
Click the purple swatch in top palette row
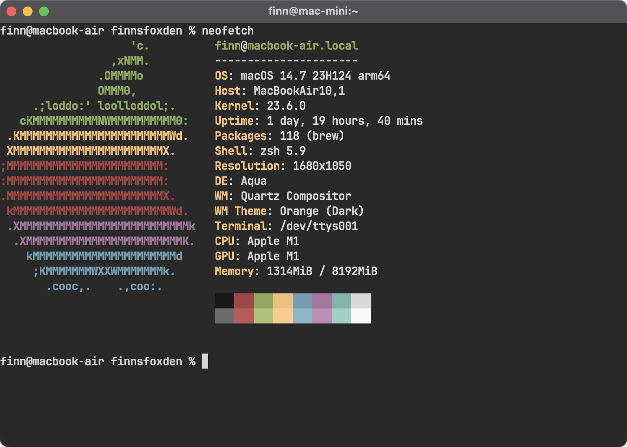(322, 301)
